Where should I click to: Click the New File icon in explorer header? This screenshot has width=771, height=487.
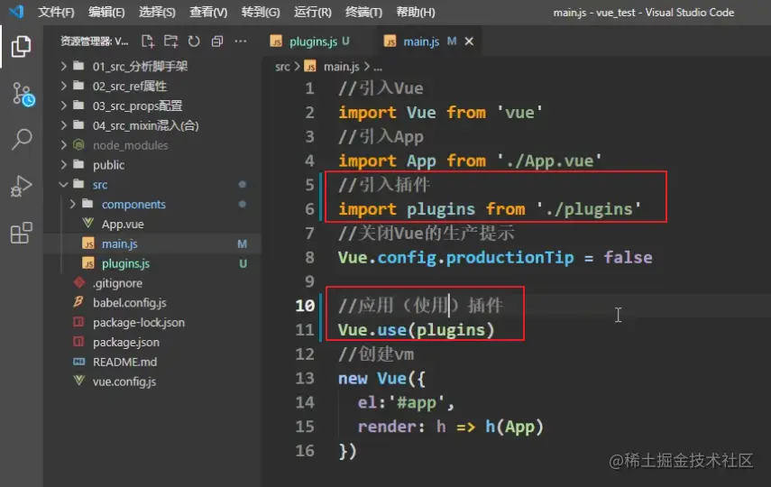[148, 41]
